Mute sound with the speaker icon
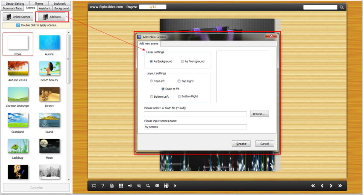Image resolution: width=363 pixels, height=195 pixels. click(x=130, y=186)
